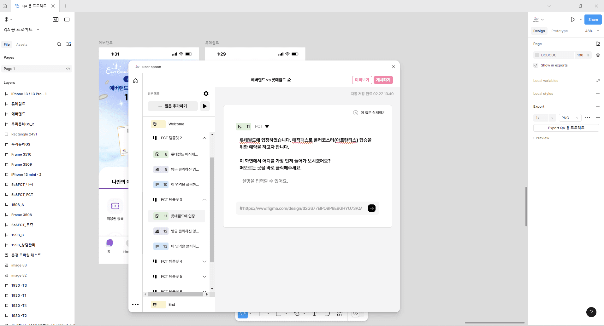
Task: Open the QA 용 프로젝트 file name dropdown
Action: coord(38,30)
